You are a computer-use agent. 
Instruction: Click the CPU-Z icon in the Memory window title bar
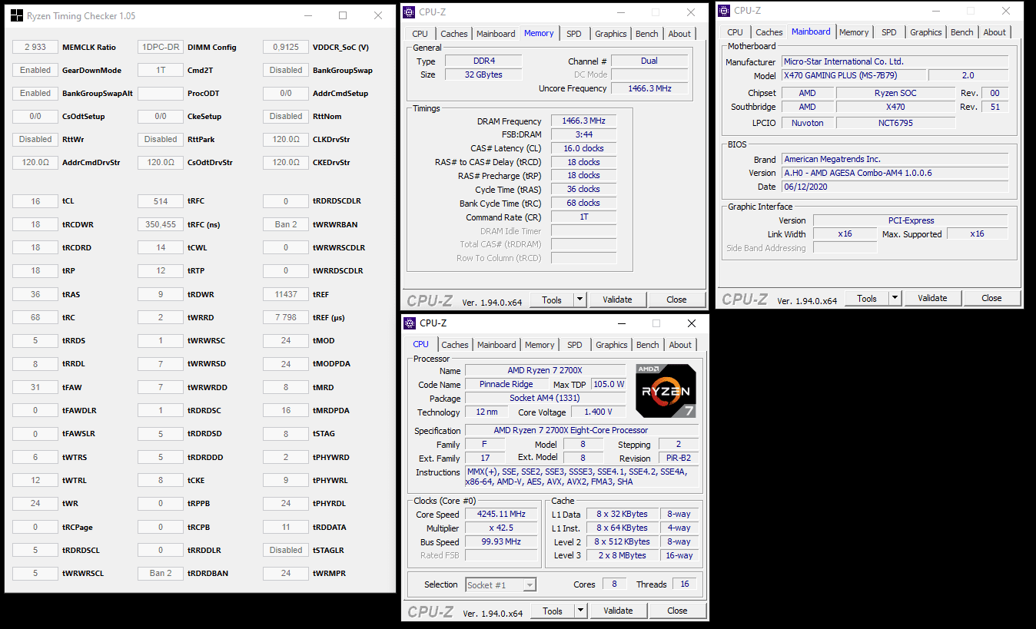pos(410,12)
